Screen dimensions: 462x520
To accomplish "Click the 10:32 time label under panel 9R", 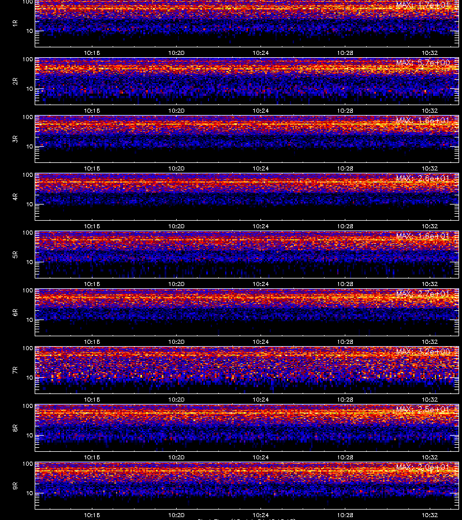I will 430,515.
